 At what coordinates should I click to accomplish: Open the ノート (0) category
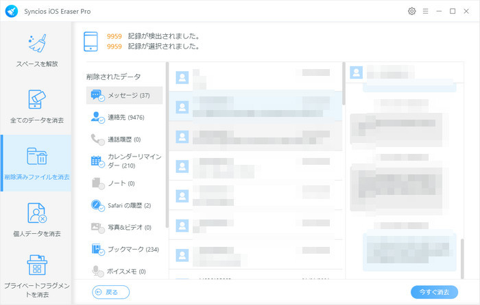click(x=124, y=183)
